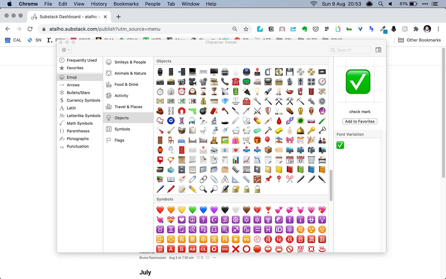This screenshot has height=279, width=446.
Task: Select the broken heart emoji
Action: [257, 210]
